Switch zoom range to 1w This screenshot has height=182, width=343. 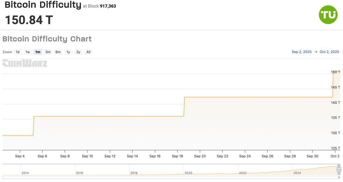click(x=28, y=52)
